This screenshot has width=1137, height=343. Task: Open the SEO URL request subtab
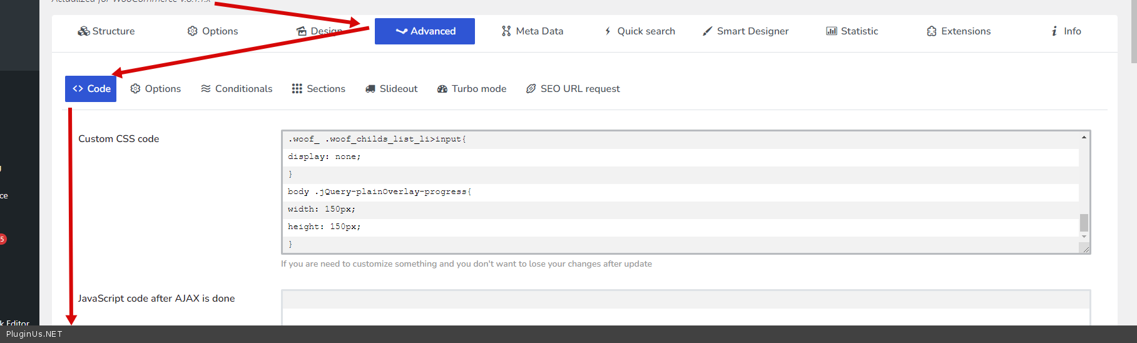point(573,89)
